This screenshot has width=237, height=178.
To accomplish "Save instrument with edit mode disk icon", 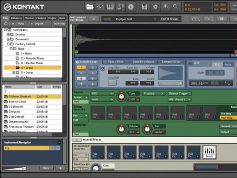I will point(222,19).
